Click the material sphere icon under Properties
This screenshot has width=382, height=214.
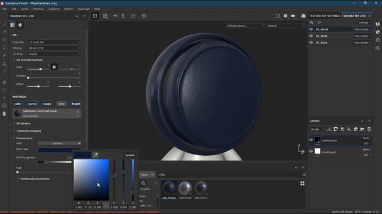click(20, 25)
